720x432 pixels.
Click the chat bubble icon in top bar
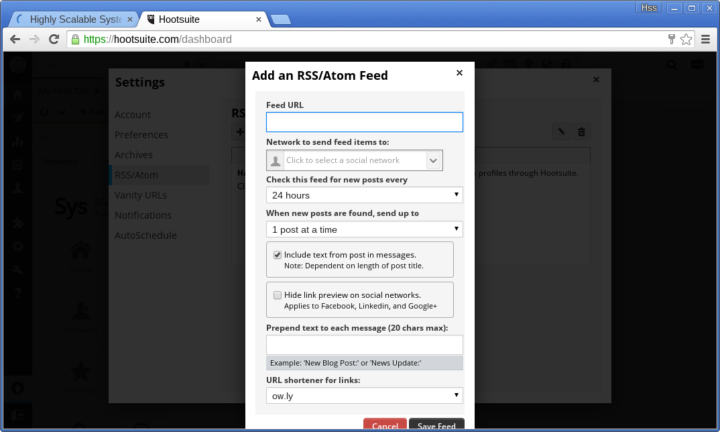[x=697, y=65]
